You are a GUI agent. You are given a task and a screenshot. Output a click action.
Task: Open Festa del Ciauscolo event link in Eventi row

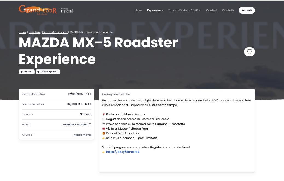(x=77, y=124)
